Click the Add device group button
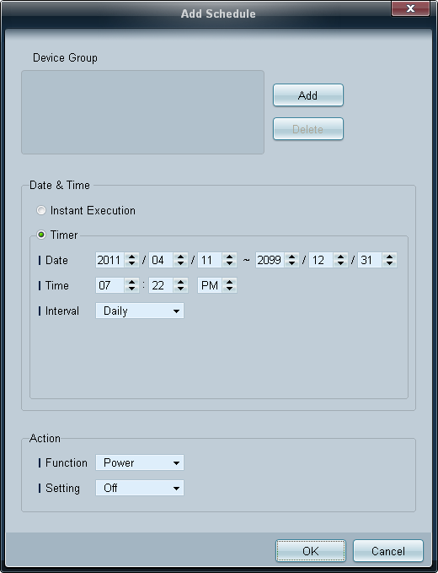 (308, 95)
